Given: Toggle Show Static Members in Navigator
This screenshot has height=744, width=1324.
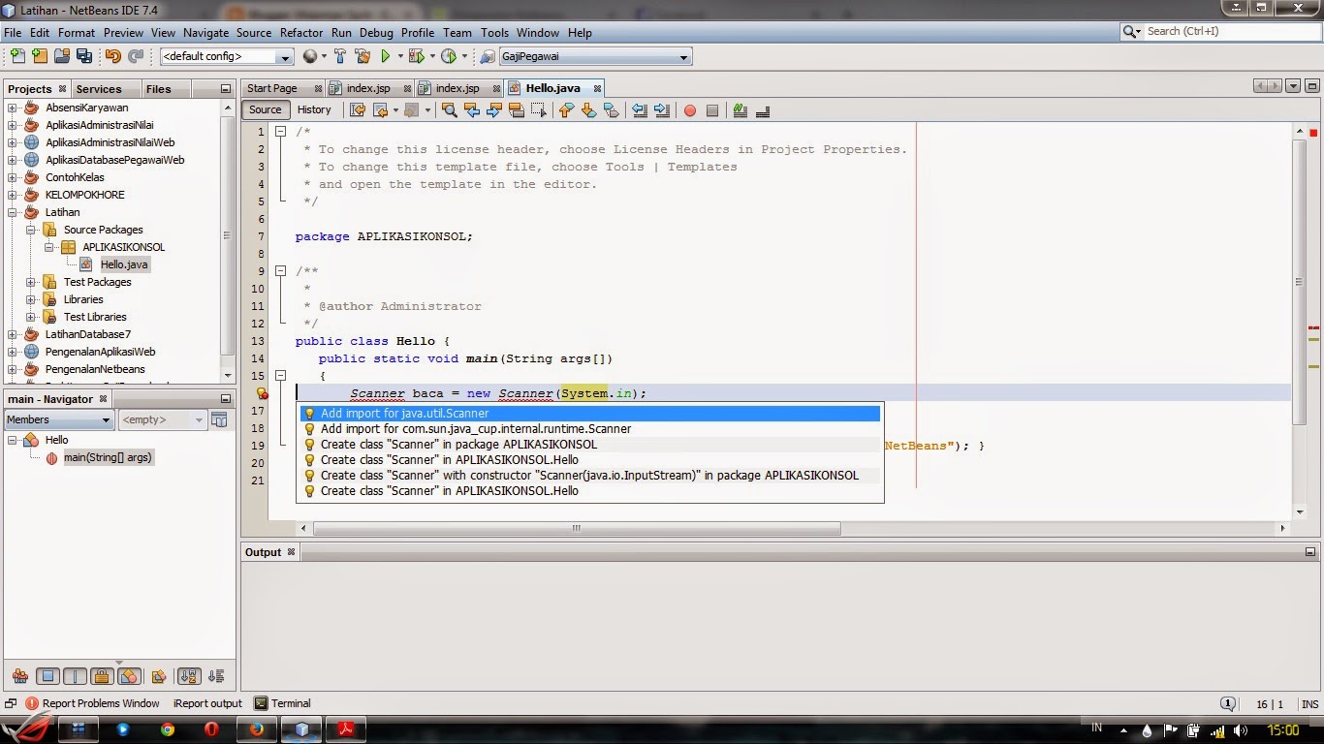Looking at the screenshot, I should (x=75, y=676).
